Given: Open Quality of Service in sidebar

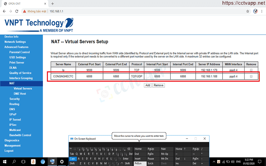Looking at the screenshot, I should coord(20,73).
